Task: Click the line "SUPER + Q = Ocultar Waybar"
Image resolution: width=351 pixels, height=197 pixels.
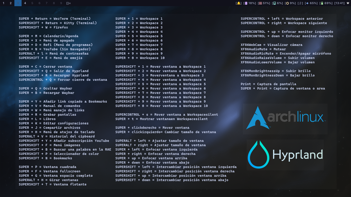Action: pyautogui.click(x=45, y=88)
